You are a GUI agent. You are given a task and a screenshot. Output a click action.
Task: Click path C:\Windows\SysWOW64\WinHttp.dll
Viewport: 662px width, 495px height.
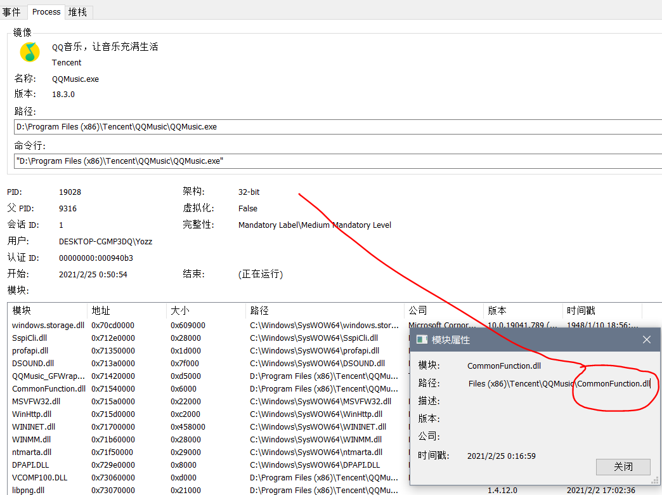[316, 414]
